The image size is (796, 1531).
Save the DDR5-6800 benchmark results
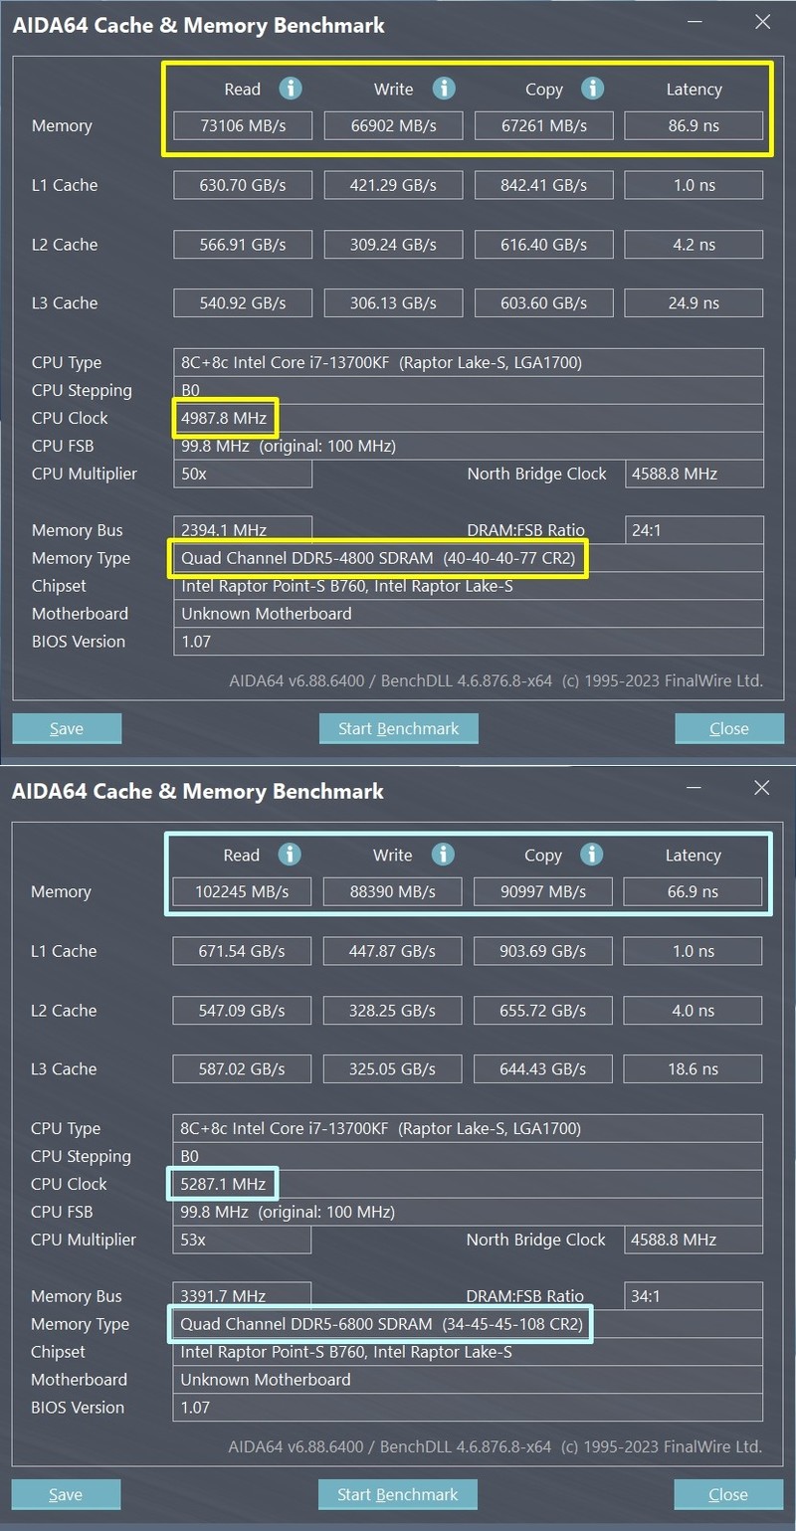click(66, 1494)
